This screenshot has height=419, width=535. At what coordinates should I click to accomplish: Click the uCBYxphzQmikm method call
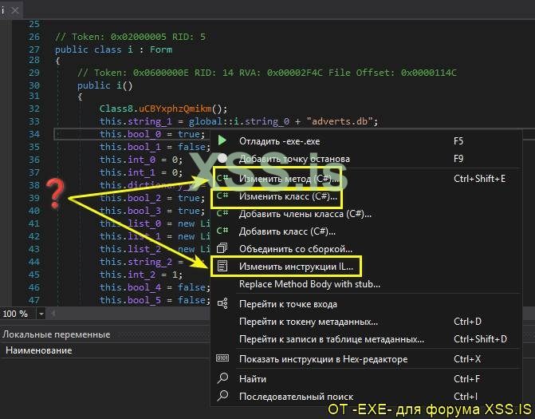coord(175,109)
